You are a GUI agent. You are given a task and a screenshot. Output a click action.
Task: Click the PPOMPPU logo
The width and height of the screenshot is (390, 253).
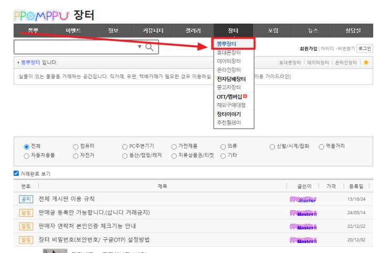[x=41, y=16]
